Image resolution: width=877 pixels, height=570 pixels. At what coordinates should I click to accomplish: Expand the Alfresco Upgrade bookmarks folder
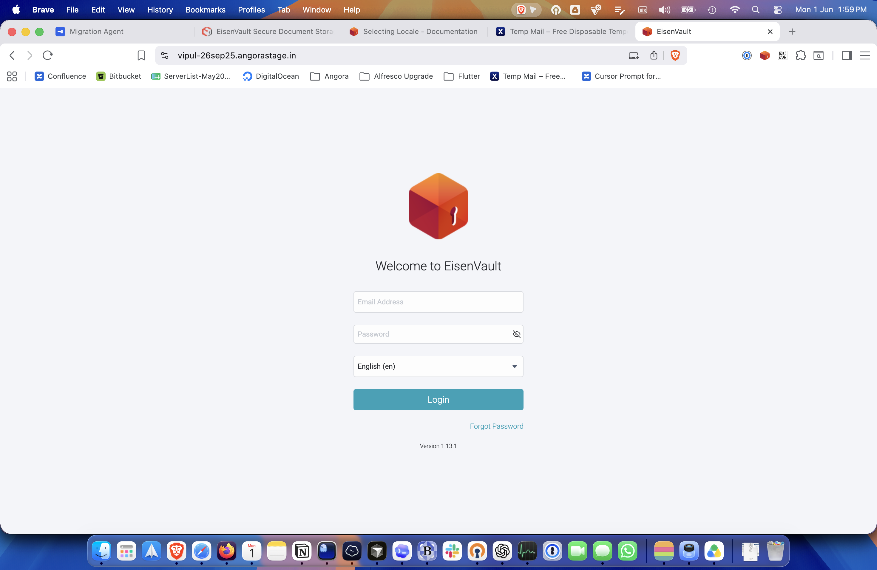[396, 76]
